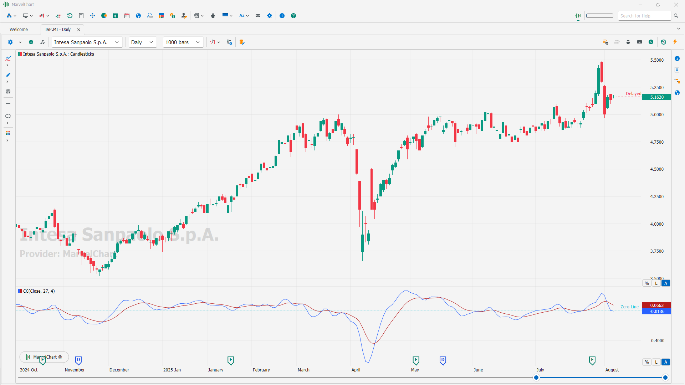Click the help search magnifier button
Screen dimensions: 685x385
point(676,16)
